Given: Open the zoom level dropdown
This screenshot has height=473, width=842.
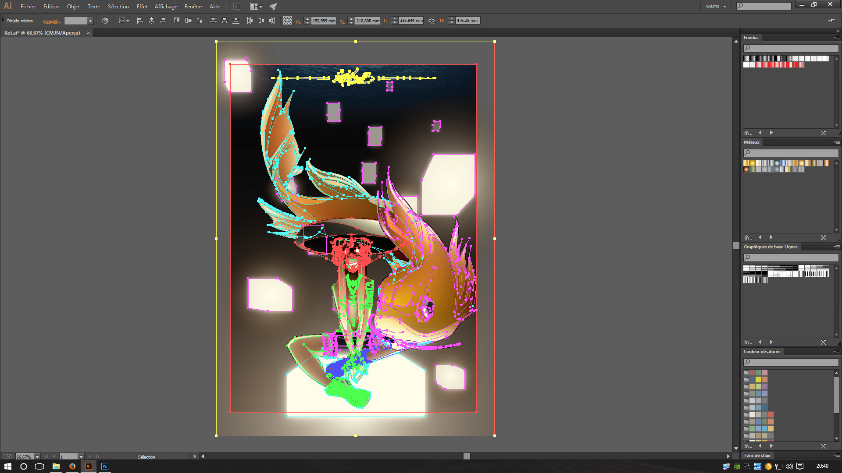Looking at the screenshot, I should (x=37, y=457).
